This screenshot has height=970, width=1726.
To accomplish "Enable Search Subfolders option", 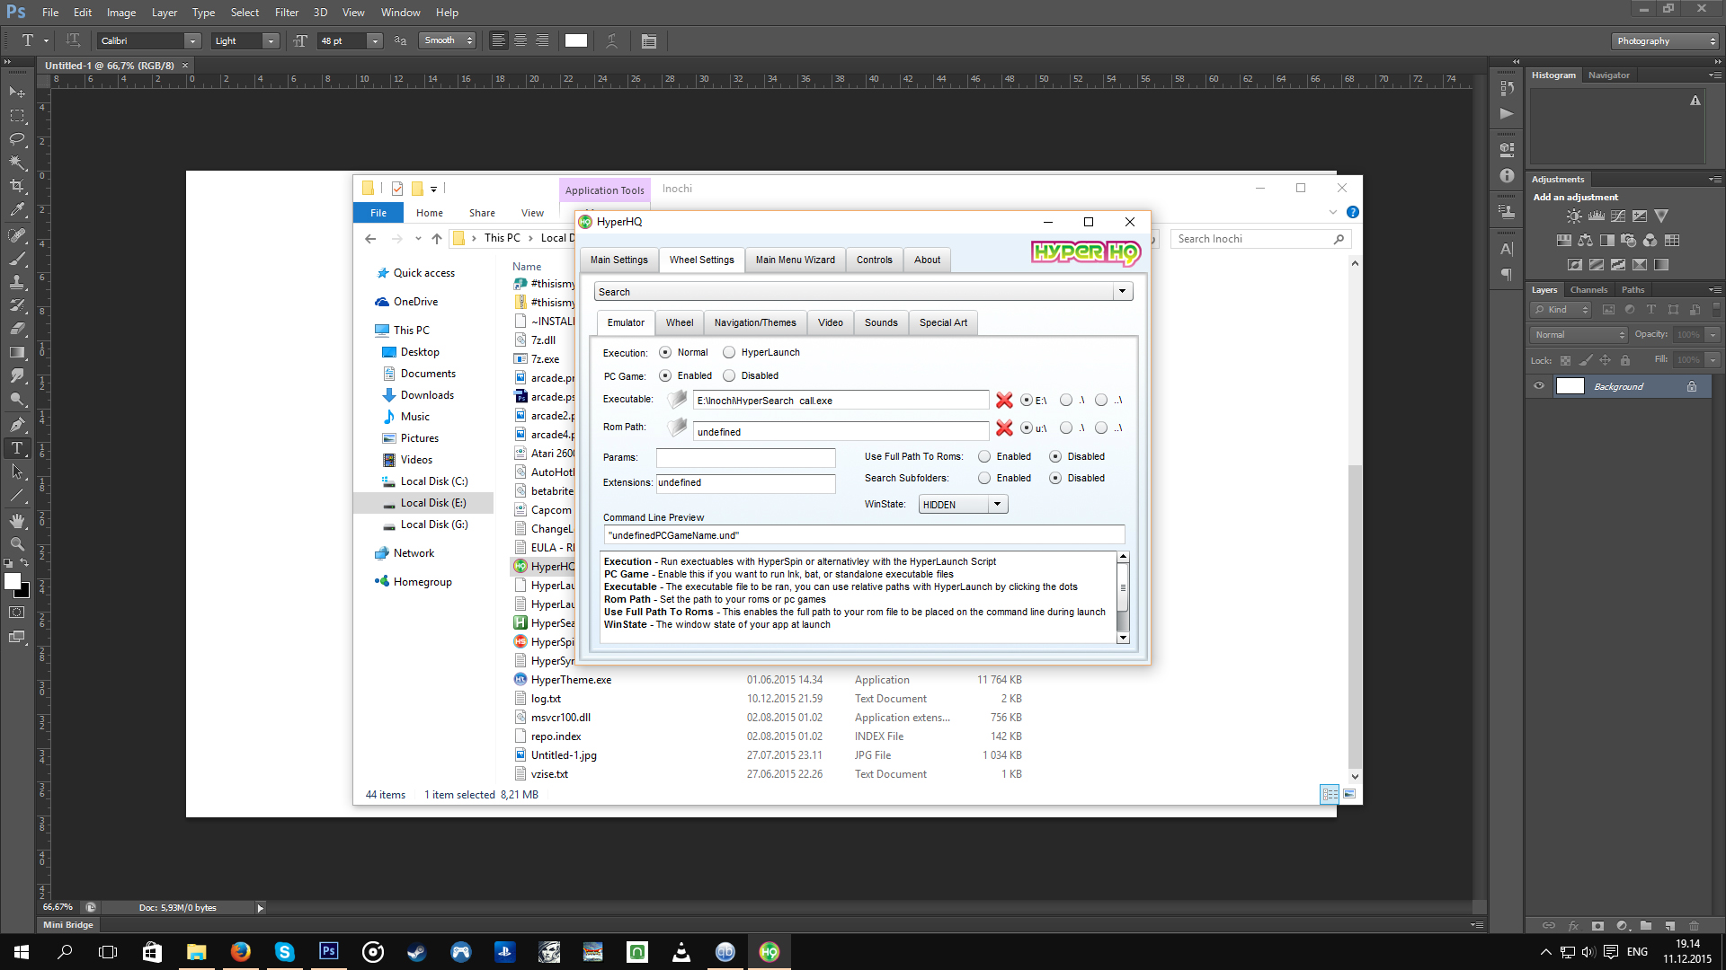I will click(984, 478).
